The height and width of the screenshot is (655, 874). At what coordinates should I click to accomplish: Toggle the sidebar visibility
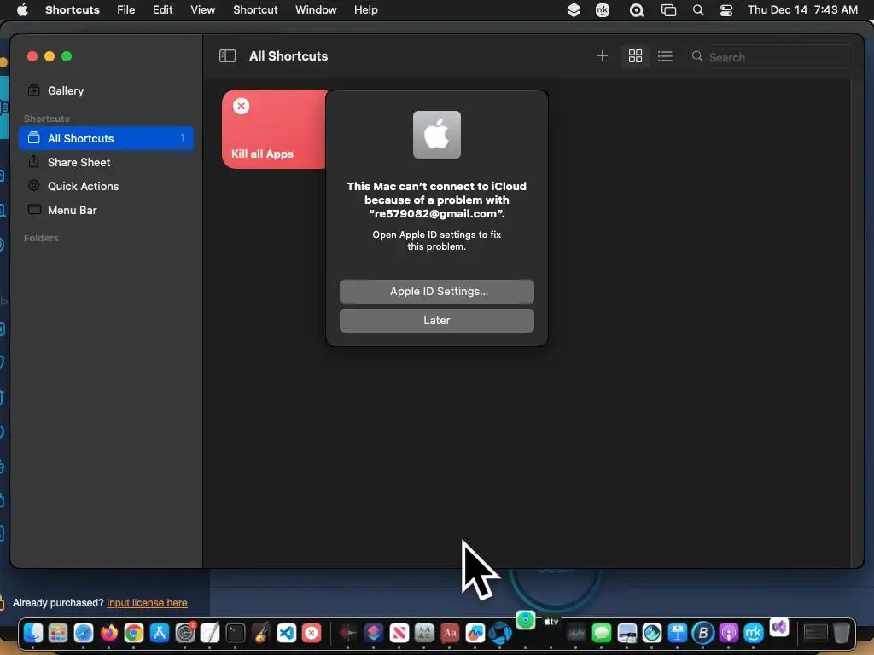coord(227,55)
